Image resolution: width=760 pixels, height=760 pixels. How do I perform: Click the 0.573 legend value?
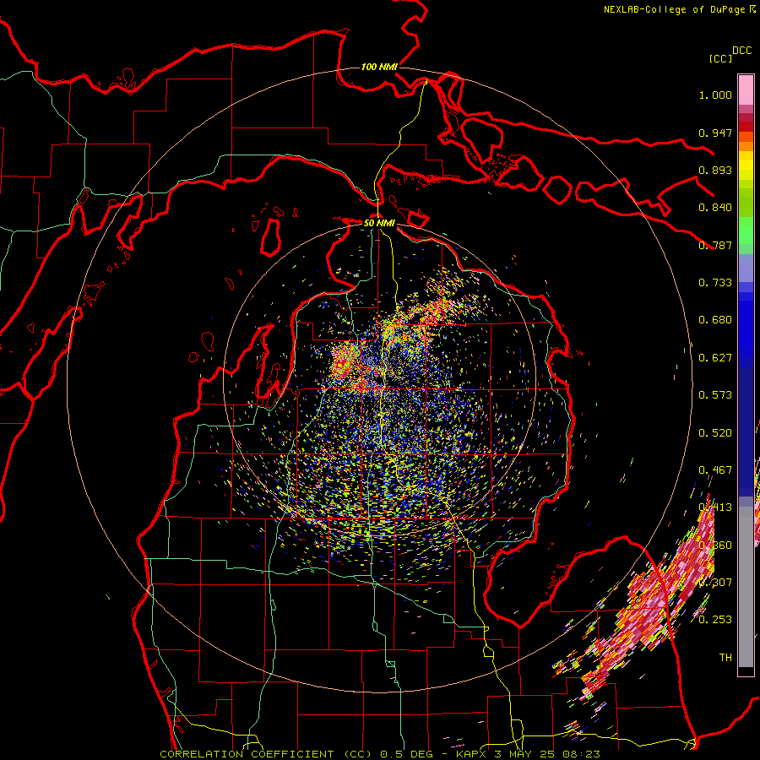coord(715,395)
